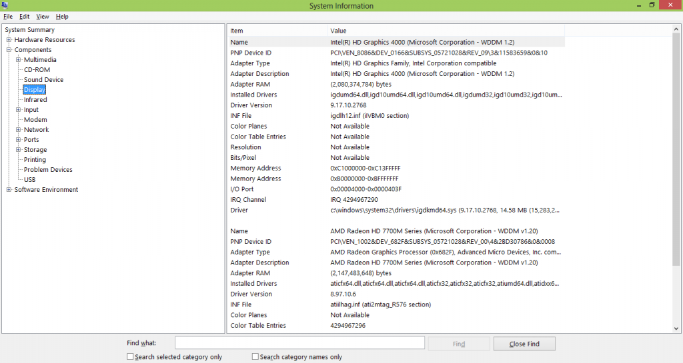This screenshot has height=363, width=683.
Task: Select the INF File igdlh12.inf row
Action: (x=396, y=116)
